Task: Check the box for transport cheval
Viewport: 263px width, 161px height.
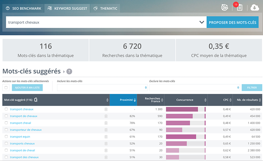Action: tap(6, 123)
